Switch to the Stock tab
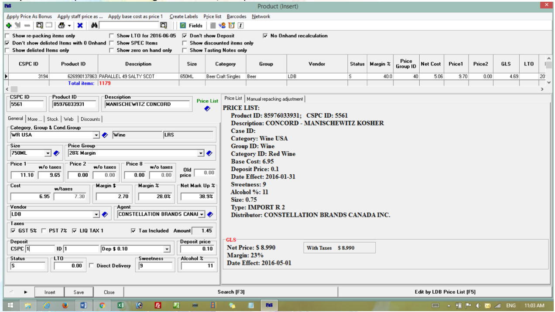Viewport: 555px width, 312px height. click(x=53, y=119)
